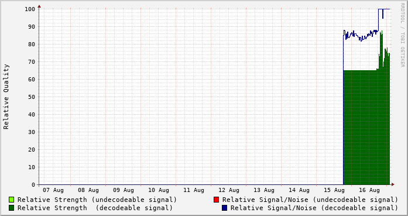Click the 16 Aug date label
This screenshot has height=216, width=408.
[x=369, y=190]
